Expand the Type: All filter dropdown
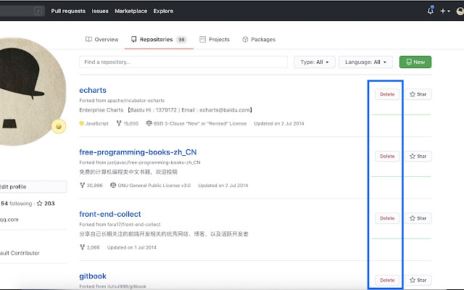Screen dimensions: 464x290 [314, 62]
